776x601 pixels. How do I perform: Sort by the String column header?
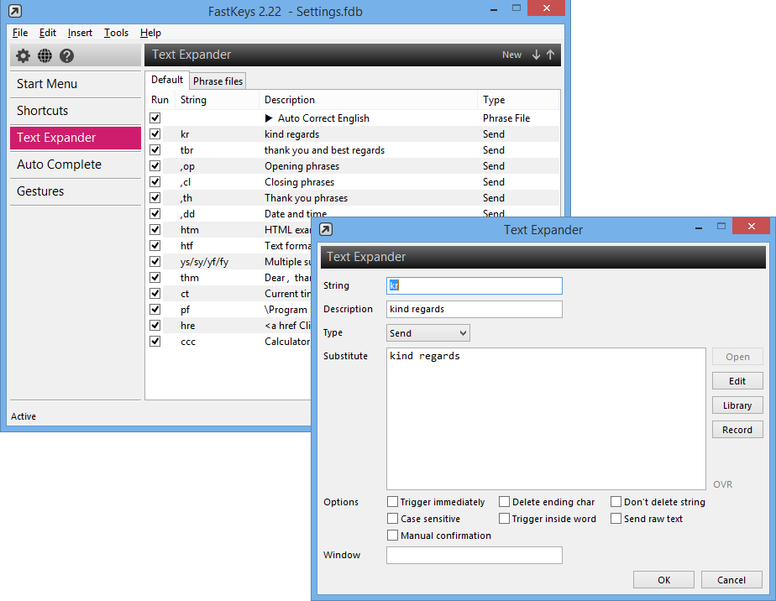tap(217, 100)
